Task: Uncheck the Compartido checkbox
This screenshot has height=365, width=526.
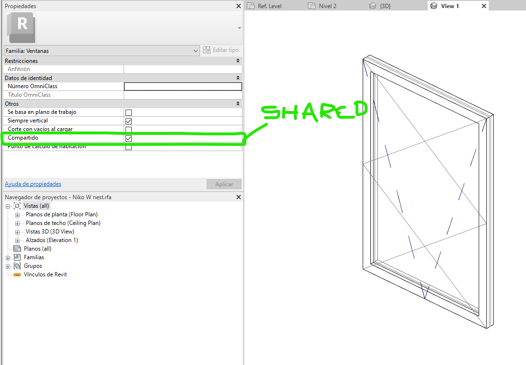Action: point(128,138)
